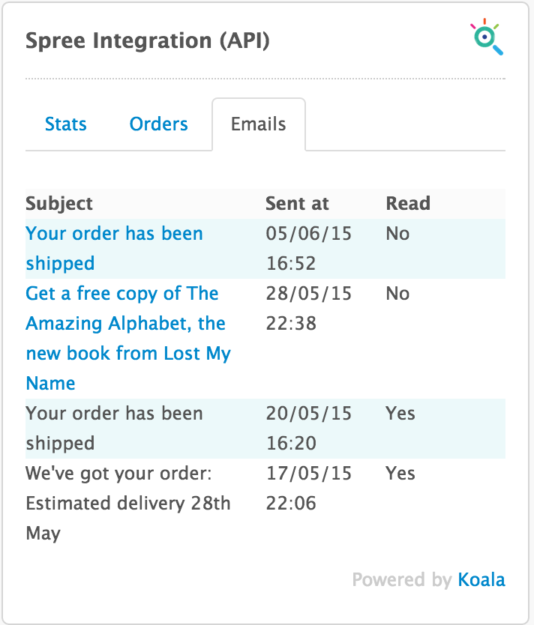Viewport: 534px width, 625px height.
Task: Click the 'Spree Integration (API)' title
Action: (x=148, y=40)
